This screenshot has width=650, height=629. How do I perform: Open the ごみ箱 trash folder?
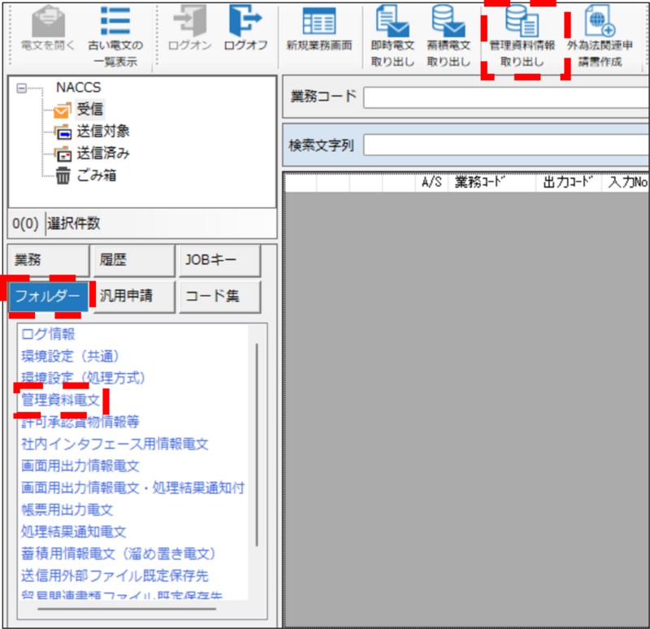pyautogui.click(x=96, y=175)
